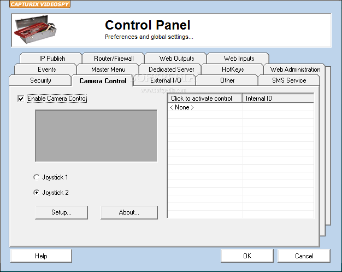
Task: Switch to the Security tab
Action: (40, 80)
